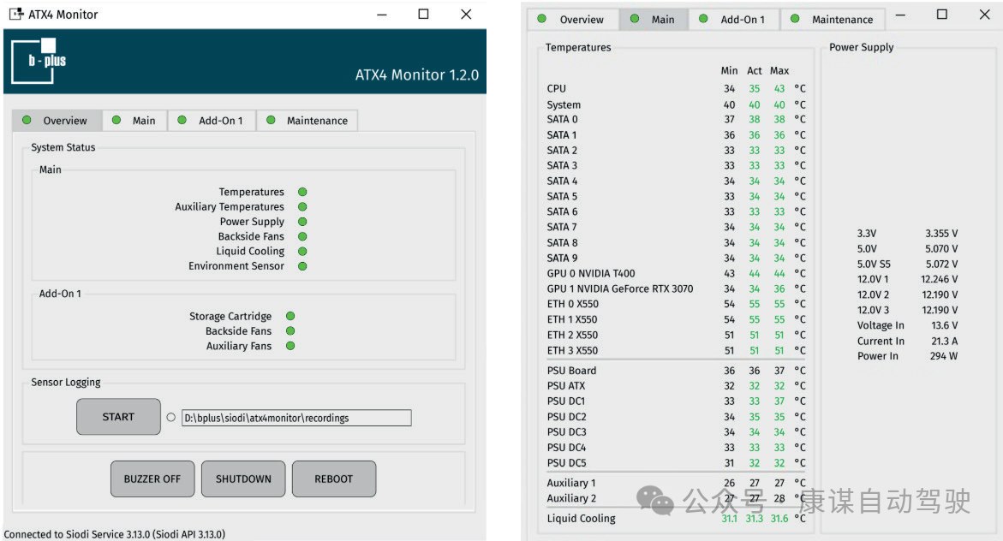Click the 3.355 V value for 3.3V rail
The image size is (1003, 541).
(941, 234)
